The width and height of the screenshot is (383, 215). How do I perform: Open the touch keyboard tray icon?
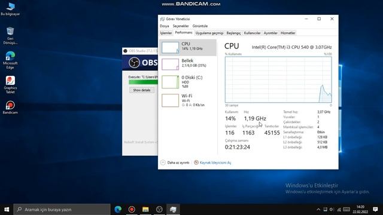point(346,210)
